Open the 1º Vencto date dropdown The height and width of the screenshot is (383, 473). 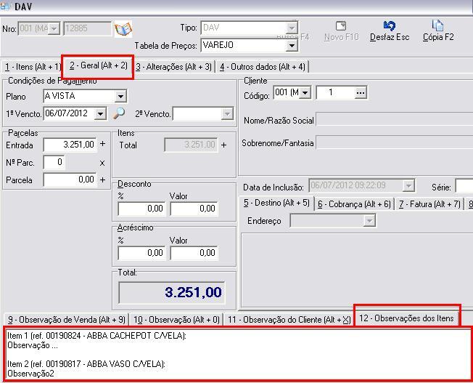tap(105, 113)
